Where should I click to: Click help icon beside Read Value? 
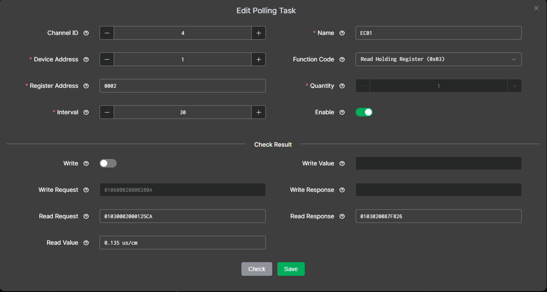click(x=86, y=243)
